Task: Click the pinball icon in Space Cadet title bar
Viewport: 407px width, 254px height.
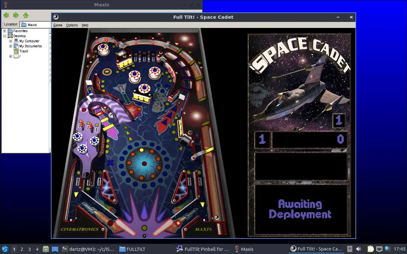Action: pos(56,17)
